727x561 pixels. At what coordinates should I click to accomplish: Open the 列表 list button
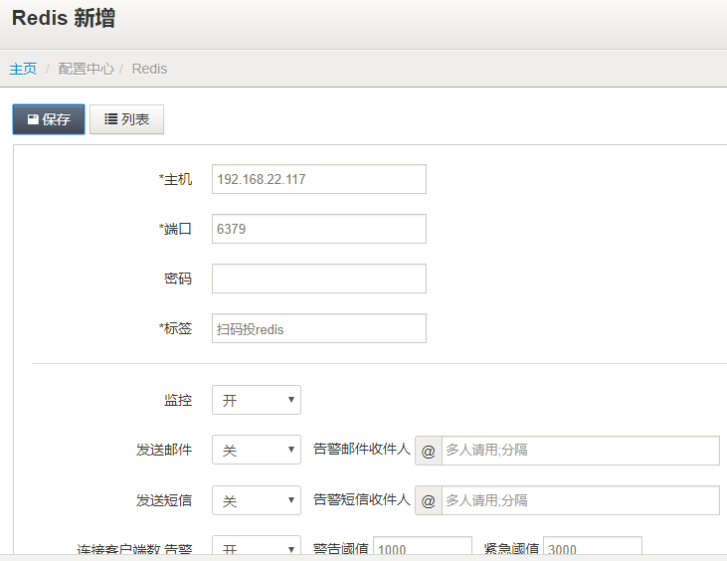click(126, 119)
